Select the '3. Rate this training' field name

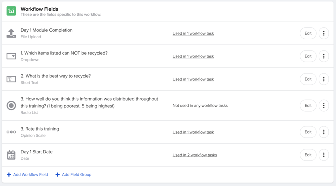40,129
